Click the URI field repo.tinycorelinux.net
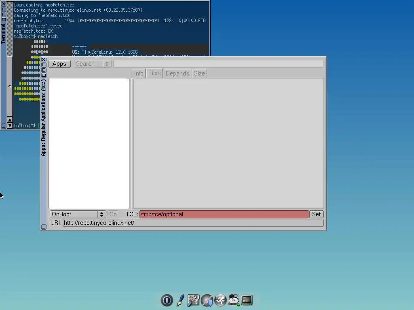 pos(193,223)
